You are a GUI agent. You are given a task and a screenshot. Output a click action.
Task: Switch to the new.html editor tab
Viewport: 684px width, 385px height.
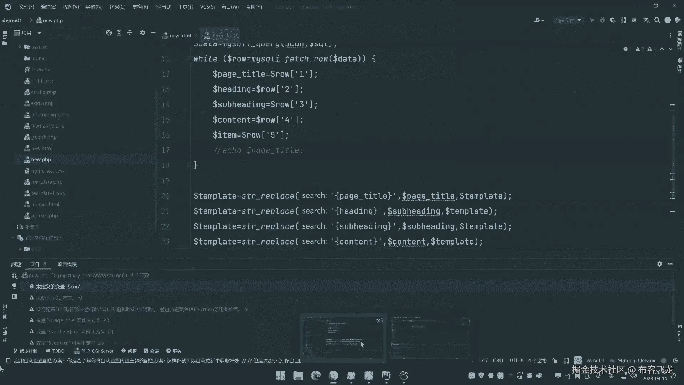(x=180, y=36)
